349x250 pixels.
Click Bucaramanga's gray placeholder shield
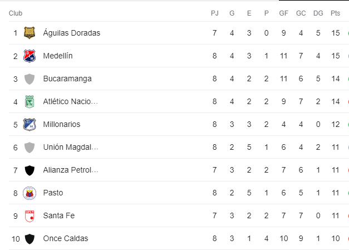[30, 79]
